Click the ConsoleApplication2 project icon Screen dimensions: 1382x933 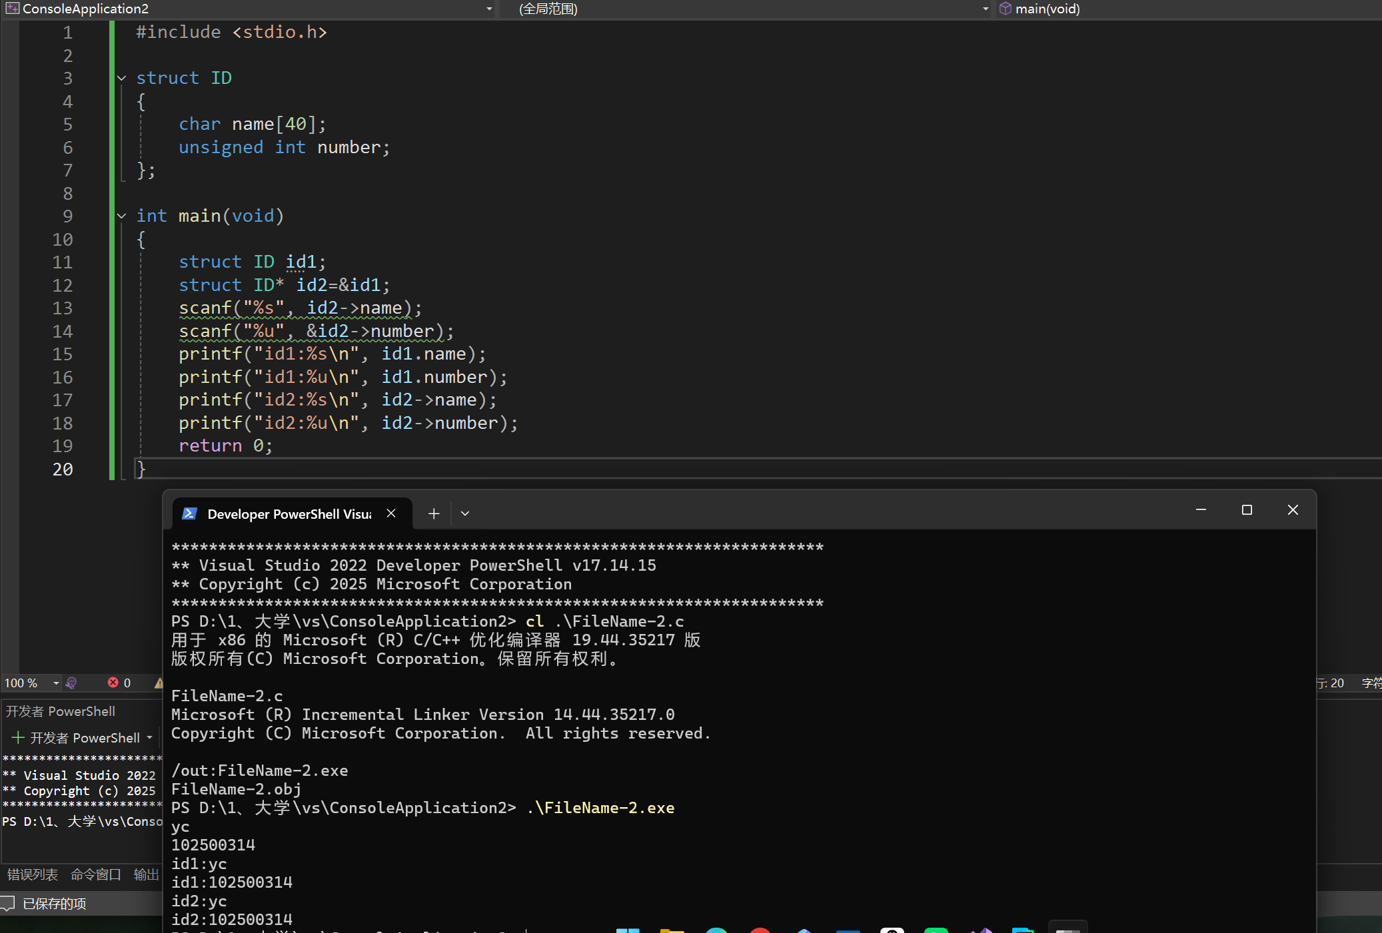pyautogui.click(x=12, y=9)
